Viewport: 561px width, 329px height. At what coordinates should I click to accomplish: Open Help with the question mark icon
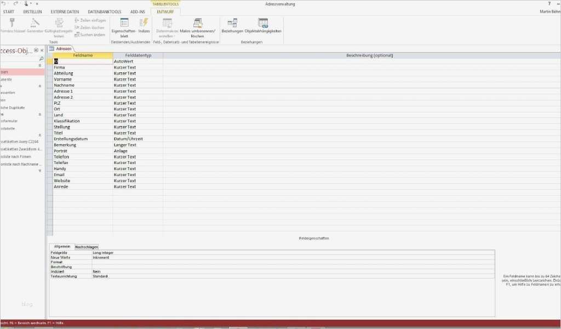click(549, 4)
